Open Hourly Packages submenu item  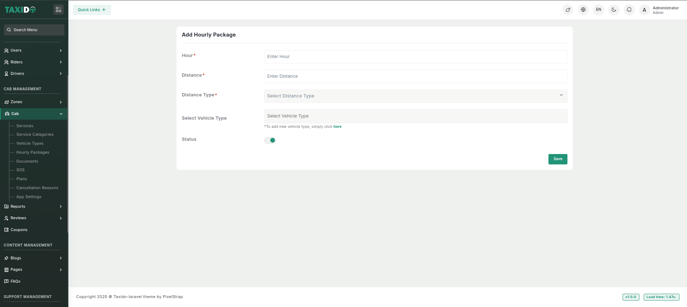[x=33, y=152]
